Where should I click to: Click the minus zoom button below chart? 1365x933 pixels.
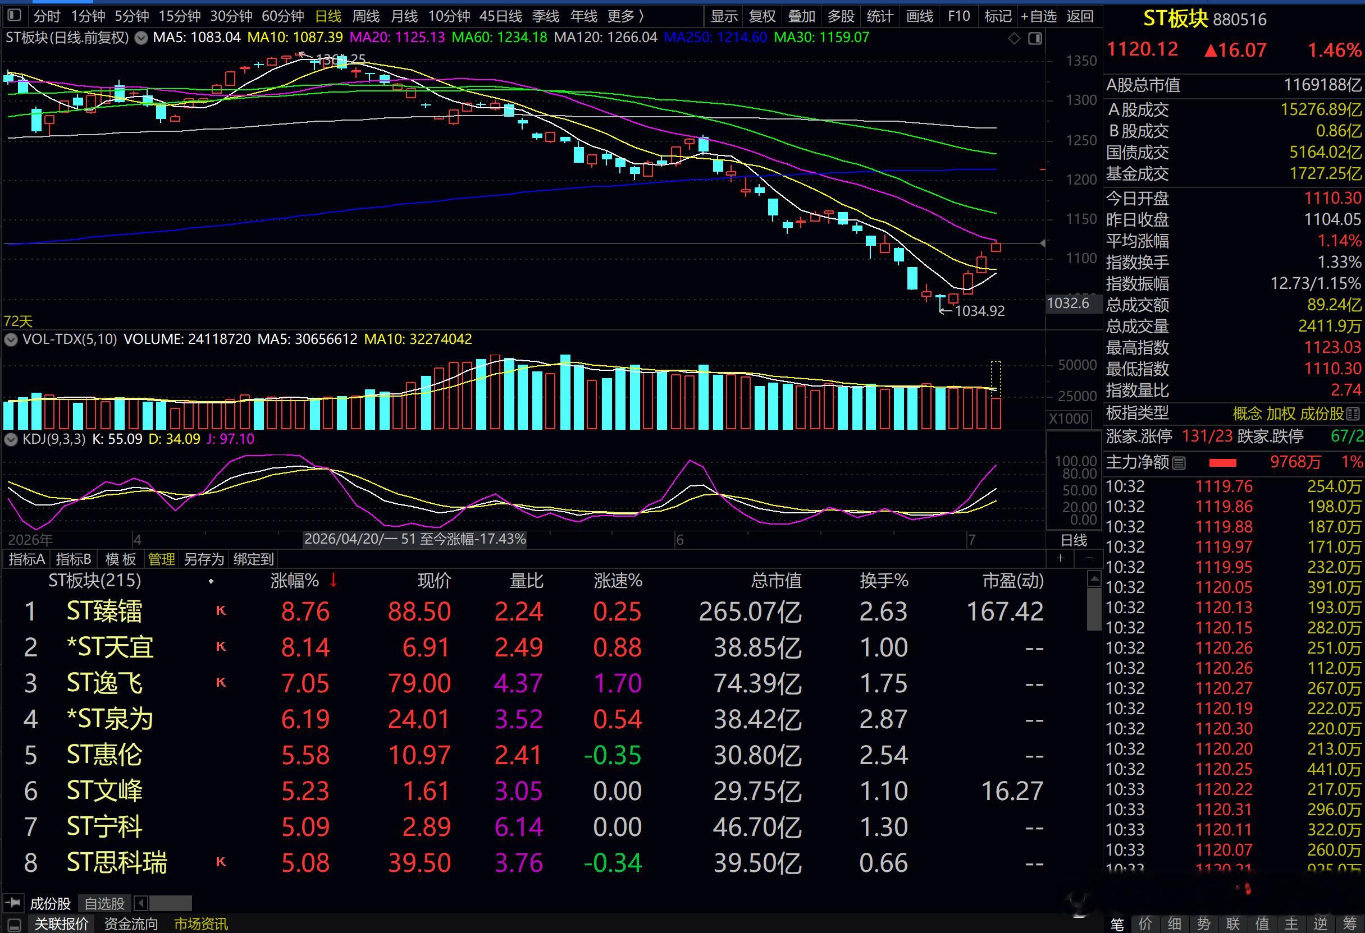tap(1089, 558)
